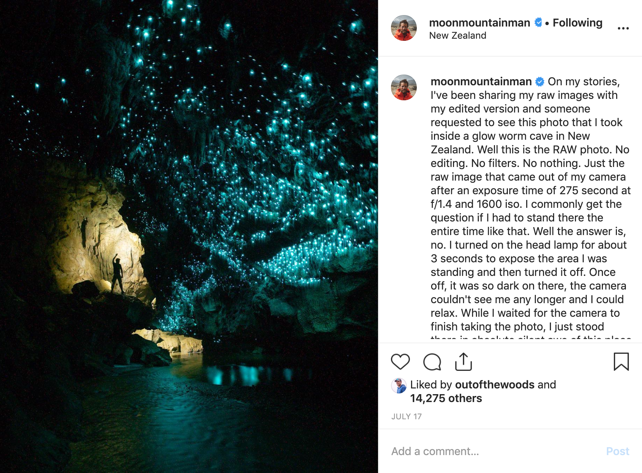
Task: Save the post with the bookmark icon
Action: pos(621,362)
